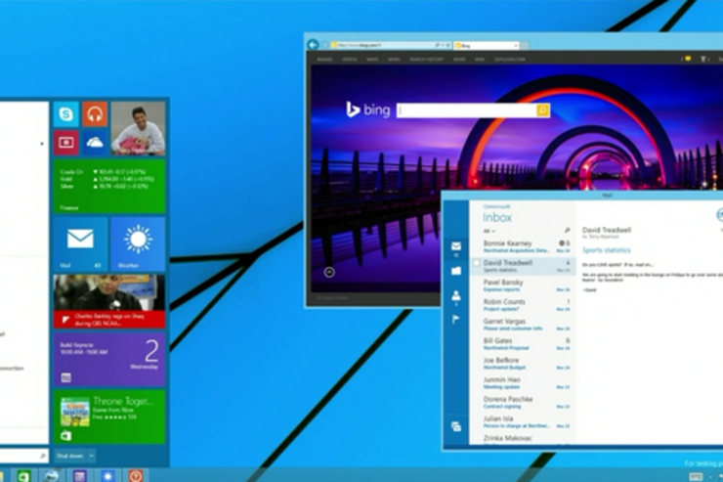
Task: Open MAPS in Bing navigation bar
Action: pyautogui.click(x=372, y=60)
